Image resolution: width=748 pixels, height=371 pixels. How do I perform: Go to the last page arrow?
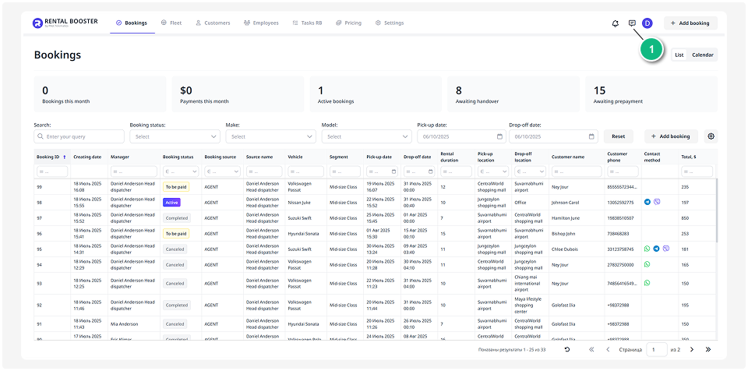(708, 349)
